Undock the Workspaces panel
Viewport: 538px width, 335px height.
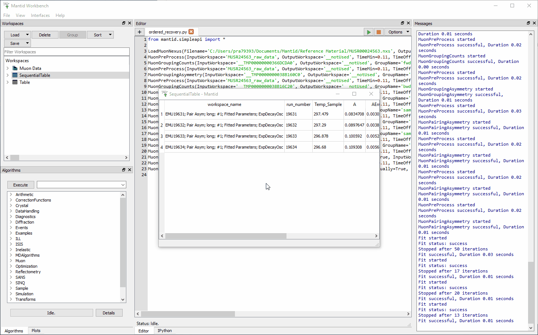coord(123,23)
